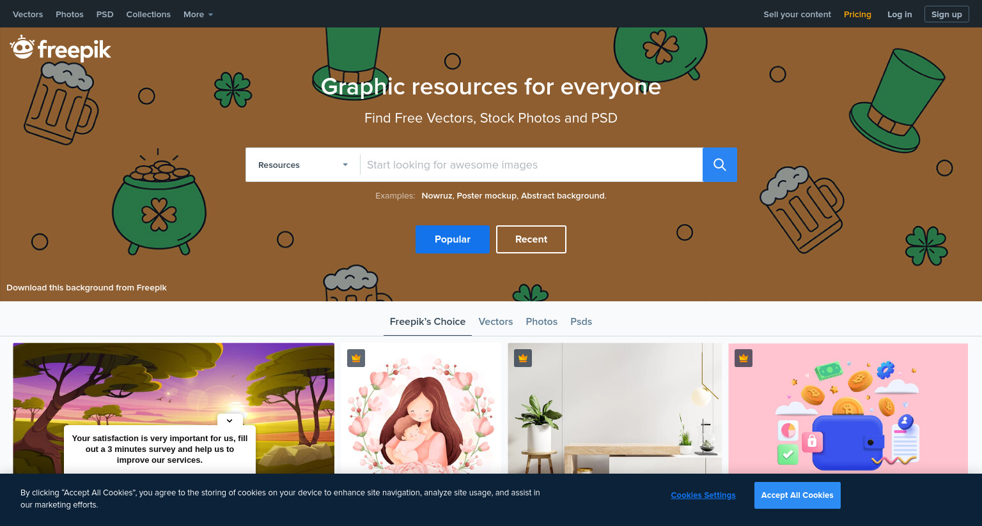Click Log in
Viewport: 982px width, 526px height.
pos(900,14)
